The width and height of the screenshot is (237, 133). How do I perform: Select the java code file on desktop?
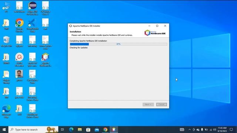[x=19, y=92]
